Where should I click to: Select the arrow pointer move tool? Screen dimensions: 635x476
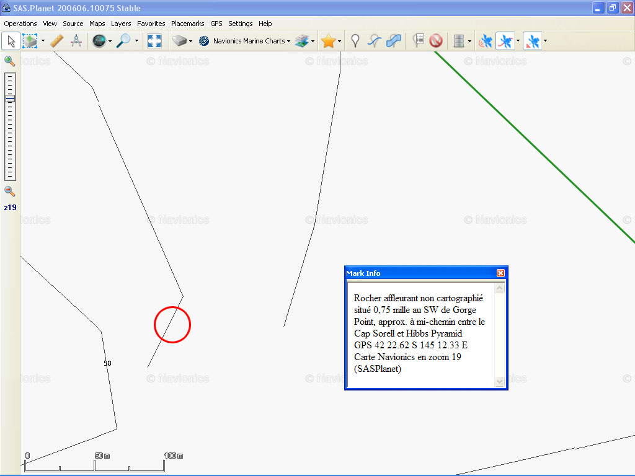[x=11, y=41]
